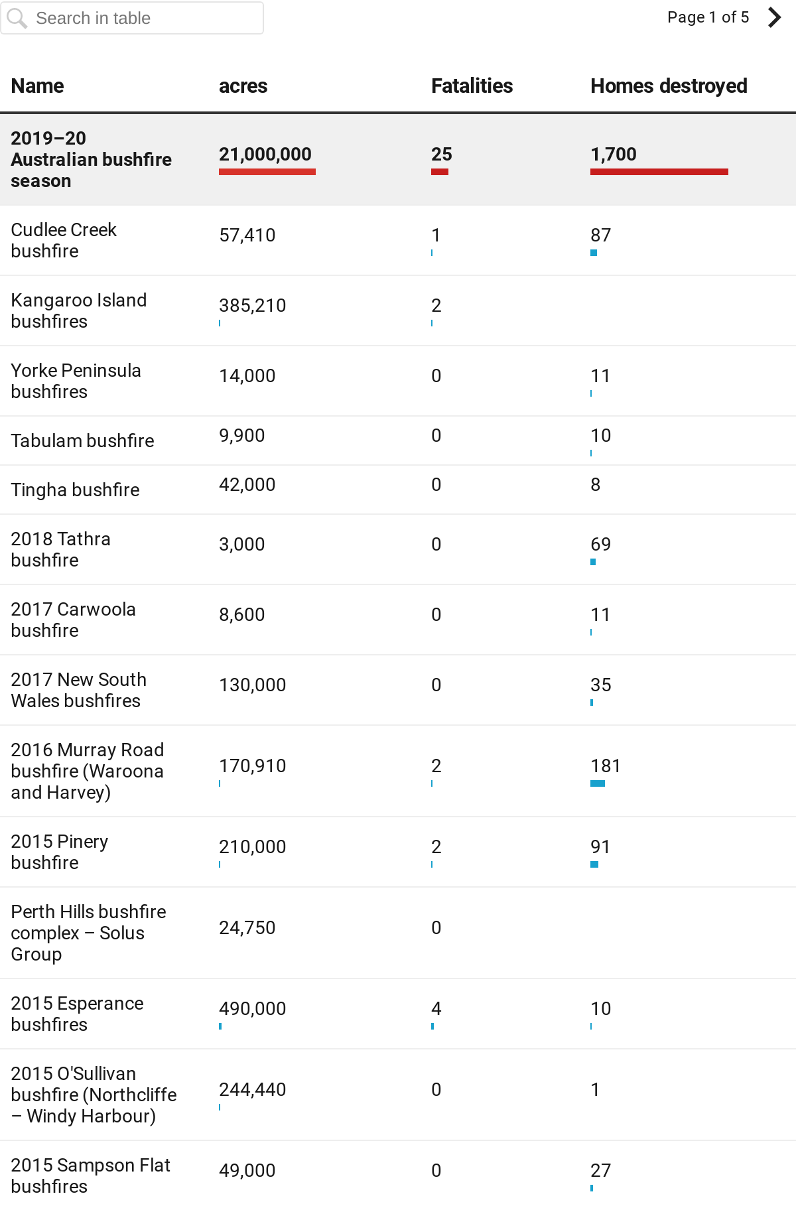
Task: Click the Page 1 of 5 indicator
Action: pos(708,17)
